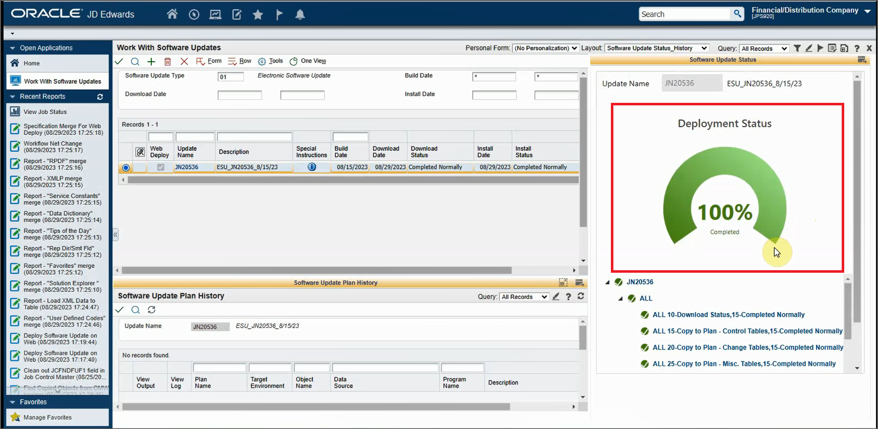Open Workflow Net Change report link
The width and height of the screenshot is (878, 429).
point(53,147)
